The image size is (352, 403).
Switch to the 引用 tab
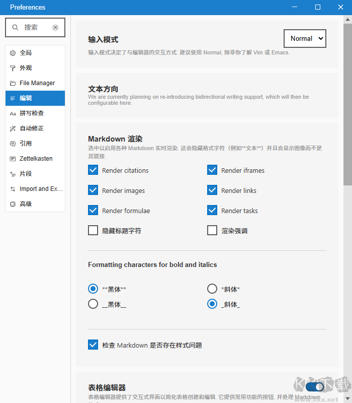tap(35, 144)
